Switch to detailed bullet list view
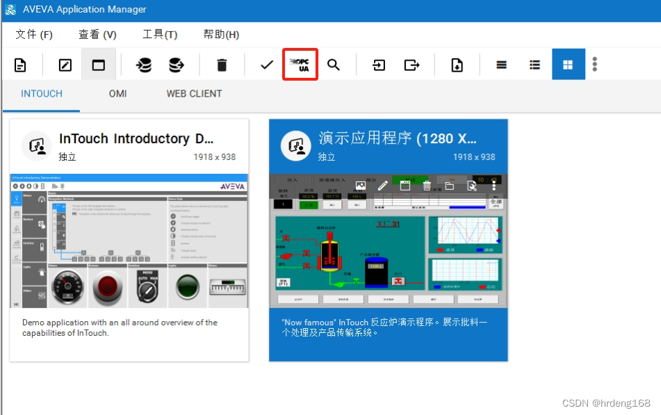The width and height of the screenshot is (661, 415). [534, 65]
